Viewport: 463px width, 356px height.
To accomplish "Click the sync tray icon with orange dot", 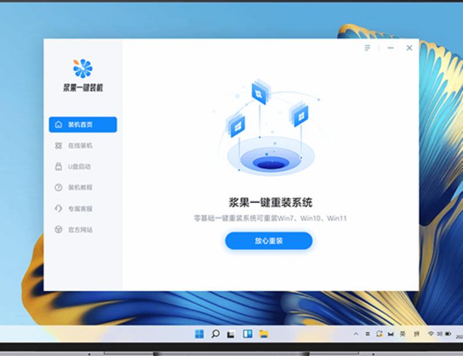I will [379, 334].
